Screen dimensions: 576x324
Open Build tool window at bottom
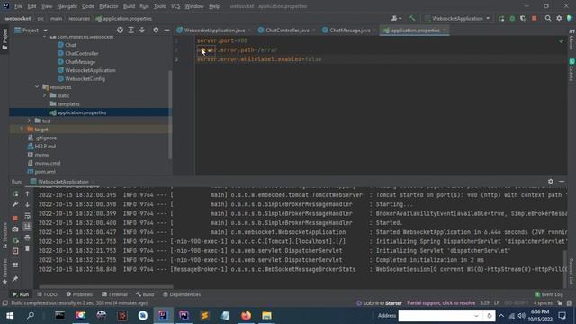[x=145, y=294]
